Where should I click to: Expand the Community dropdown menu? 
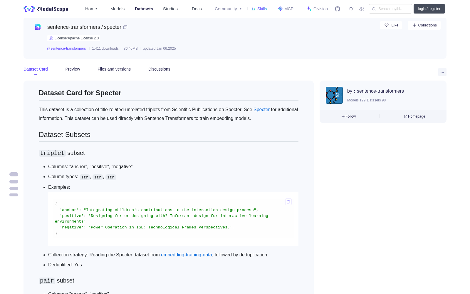coord(228,9)
